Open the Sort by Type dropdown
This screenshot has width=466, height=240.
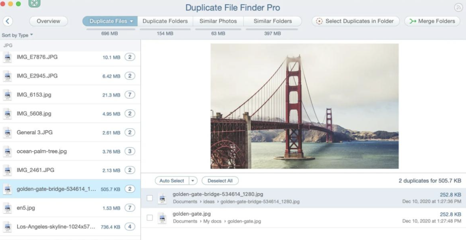coord(17,35)
